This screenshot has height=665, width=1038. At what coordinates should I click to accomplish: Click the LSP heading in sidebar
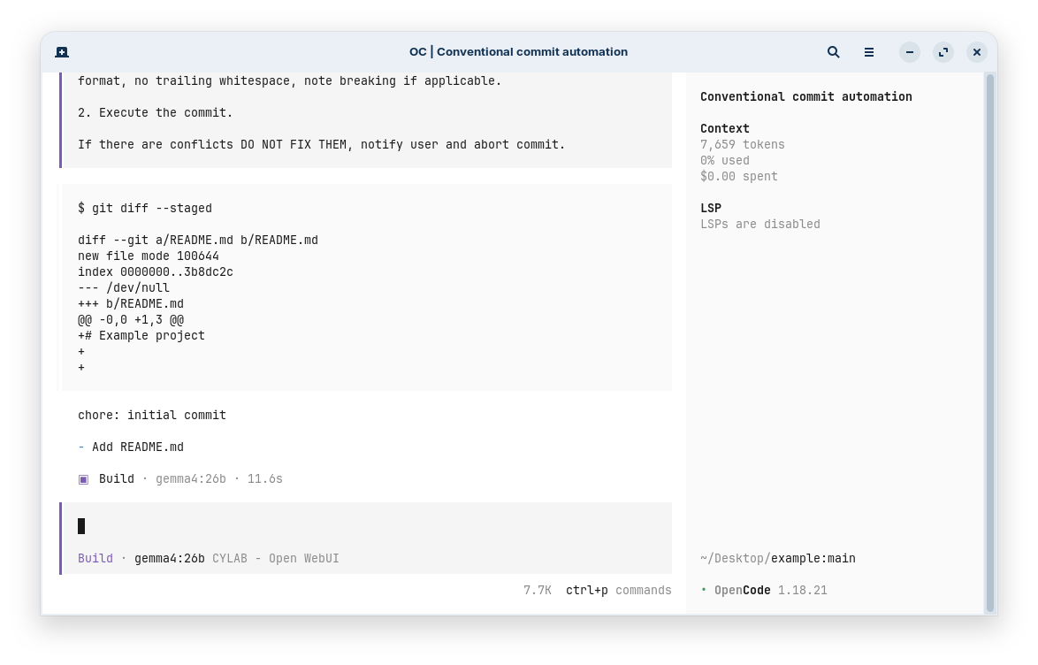(711, 208)
